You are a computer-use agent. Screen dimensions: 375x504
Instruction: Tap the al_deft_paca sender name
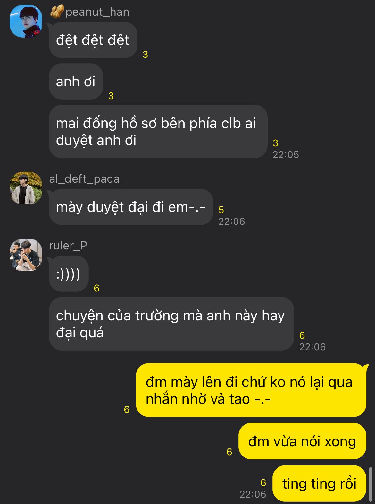tap(84, 179)
